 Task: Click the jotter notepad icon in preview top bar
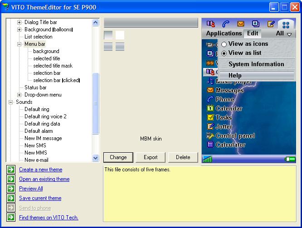pos(271,24)
